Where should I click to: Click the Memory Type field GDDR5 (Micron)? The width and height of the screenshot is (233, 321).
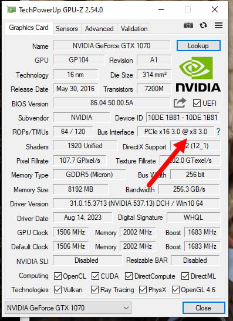pyautogui.click(x=89, y=175)
